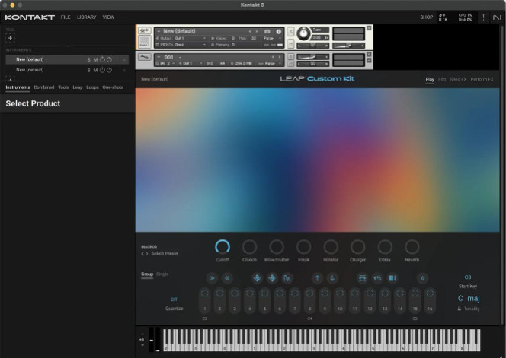
Task: Open the Perform FX page
Action: point(482,80)
